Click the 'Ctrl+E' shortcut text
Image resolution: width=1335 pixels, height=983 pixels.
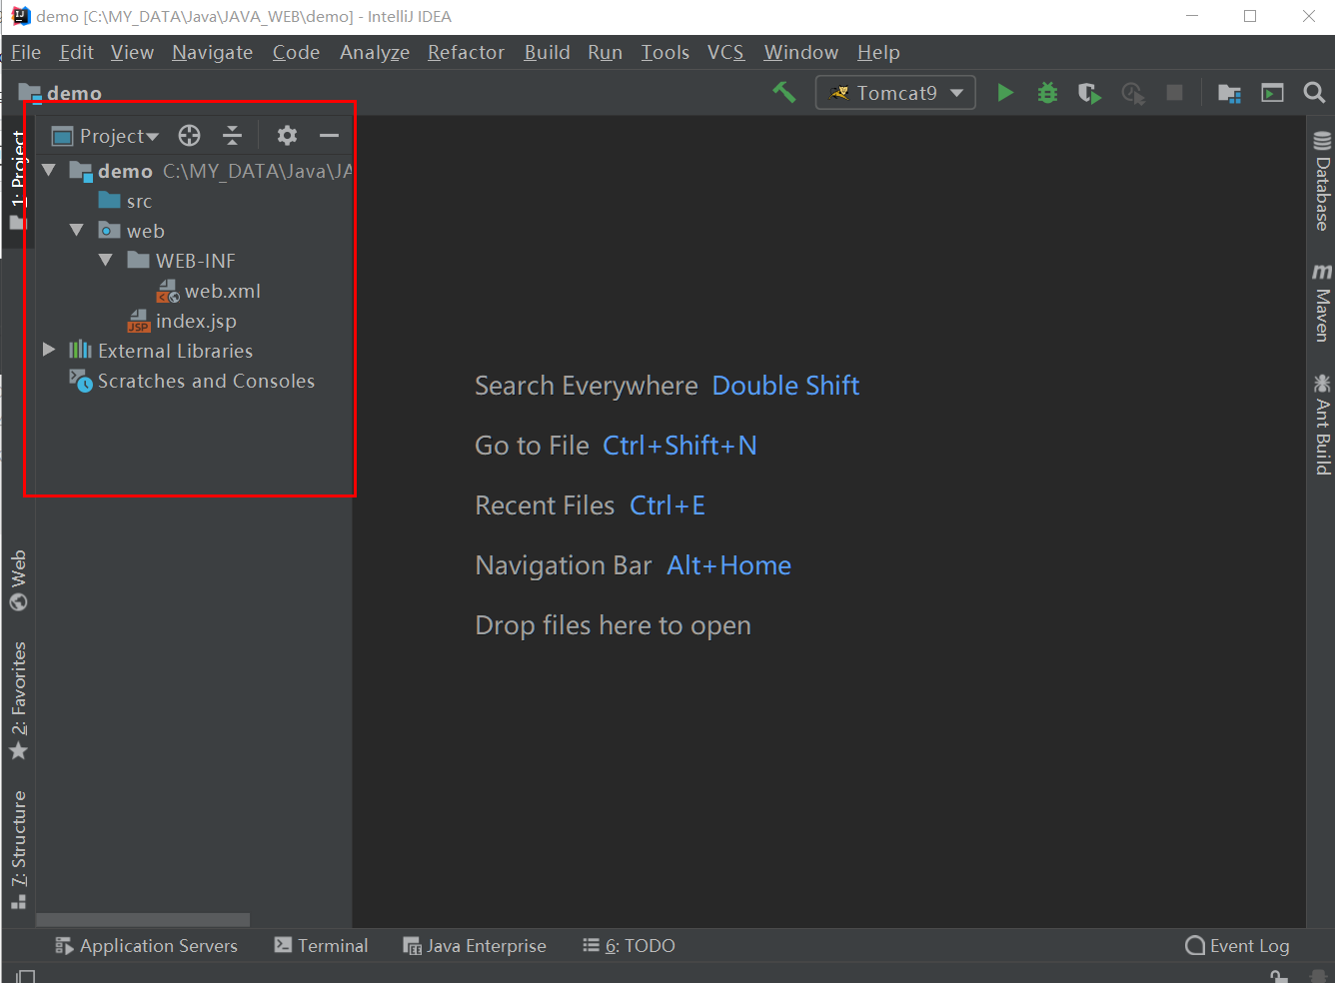(667, 505)
